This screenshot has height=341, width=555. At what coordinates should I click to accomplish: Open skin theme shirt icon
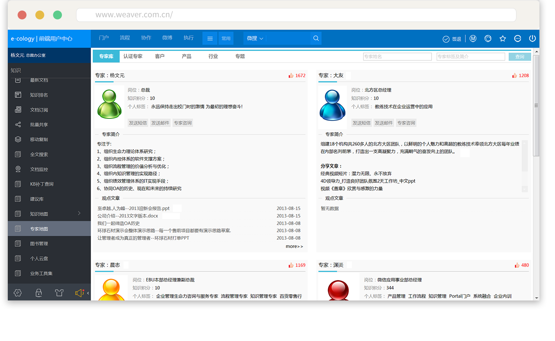pos(59,293)
